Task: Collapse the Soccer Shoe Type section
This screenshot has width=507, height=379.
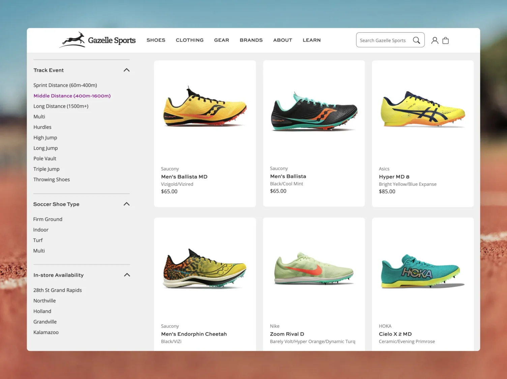Action: pyautogui.click(x=127, y=204)
